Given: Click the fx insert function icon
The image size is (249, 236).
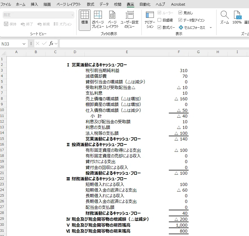Looking at the screenshot, I should [x=51, y=44].
